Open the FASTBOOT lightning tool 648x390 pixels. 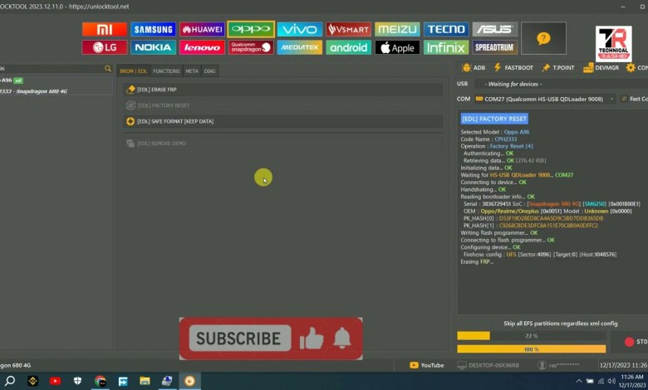[x=513, y=67]
